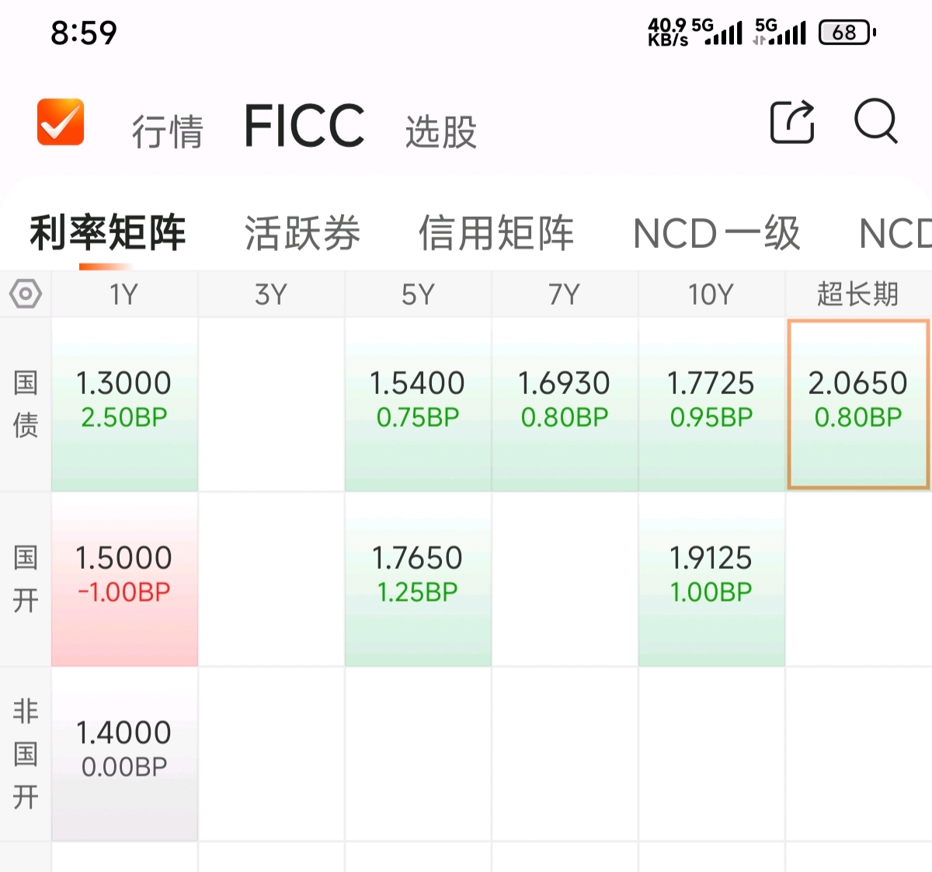The width and height of the screenshot is (932, 872).
Task: Tap the 国债 row label
Action: tap(26, 404)
